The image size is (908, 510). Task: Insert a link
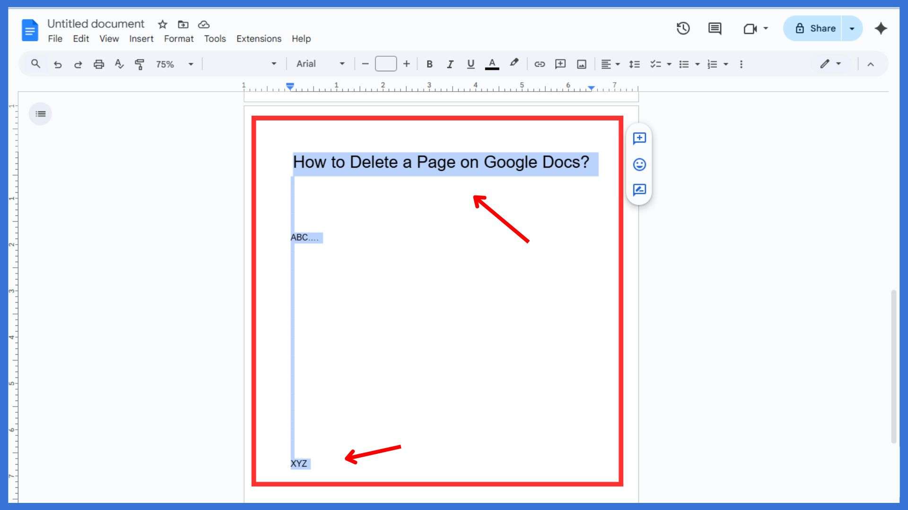tap(540, 64)
